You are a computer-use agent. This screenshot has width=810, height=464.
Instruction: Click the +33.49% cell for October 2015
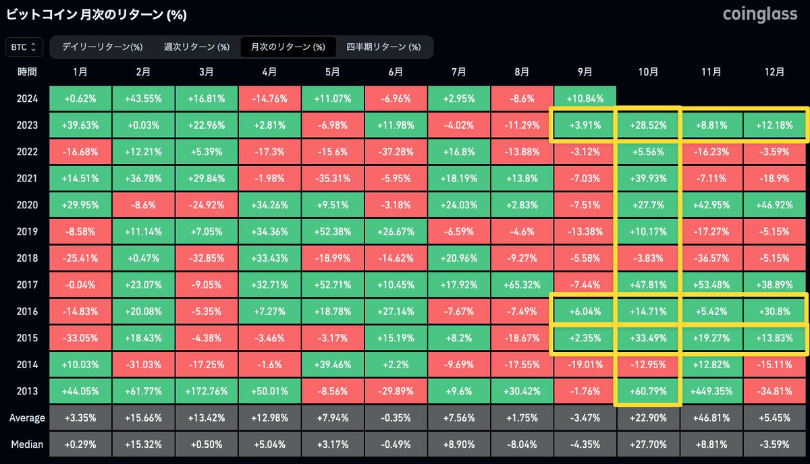click(648, 338)
